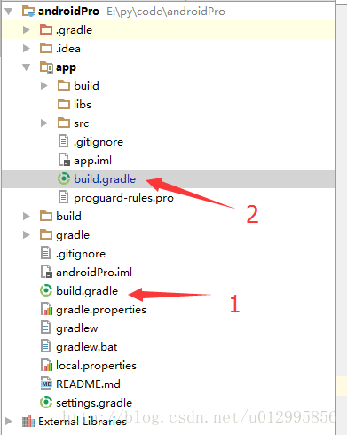
Task: Click the src folder icon
Action: click(64, 123)
